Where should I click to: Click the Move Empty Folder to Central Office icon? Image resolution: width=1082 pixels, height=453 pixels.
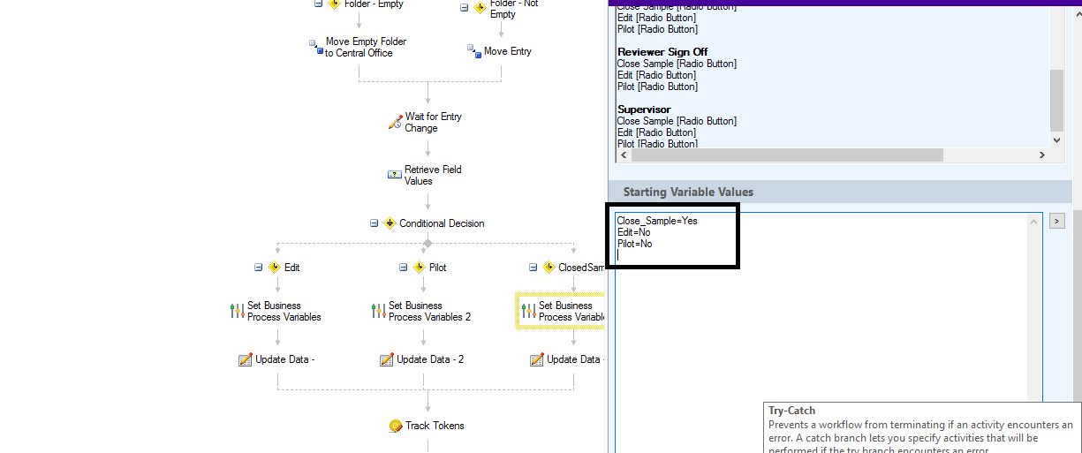point(314,47)
